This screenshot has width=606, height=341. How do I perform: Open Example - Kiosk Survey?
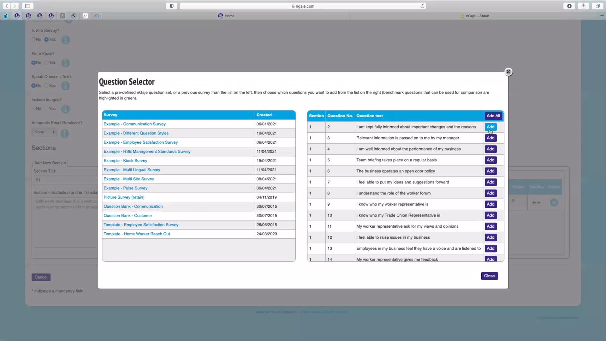[125, 161]
